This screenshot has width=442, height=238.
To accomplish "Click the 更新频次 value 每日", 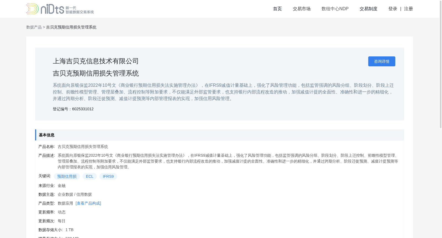I will pyautogui.click(x=62, y=221).
